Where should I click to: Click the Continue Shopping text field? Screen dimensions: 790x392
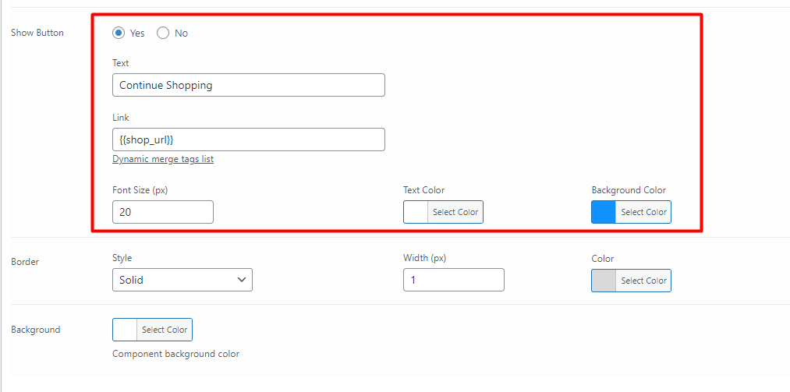[x=249, y=85]
